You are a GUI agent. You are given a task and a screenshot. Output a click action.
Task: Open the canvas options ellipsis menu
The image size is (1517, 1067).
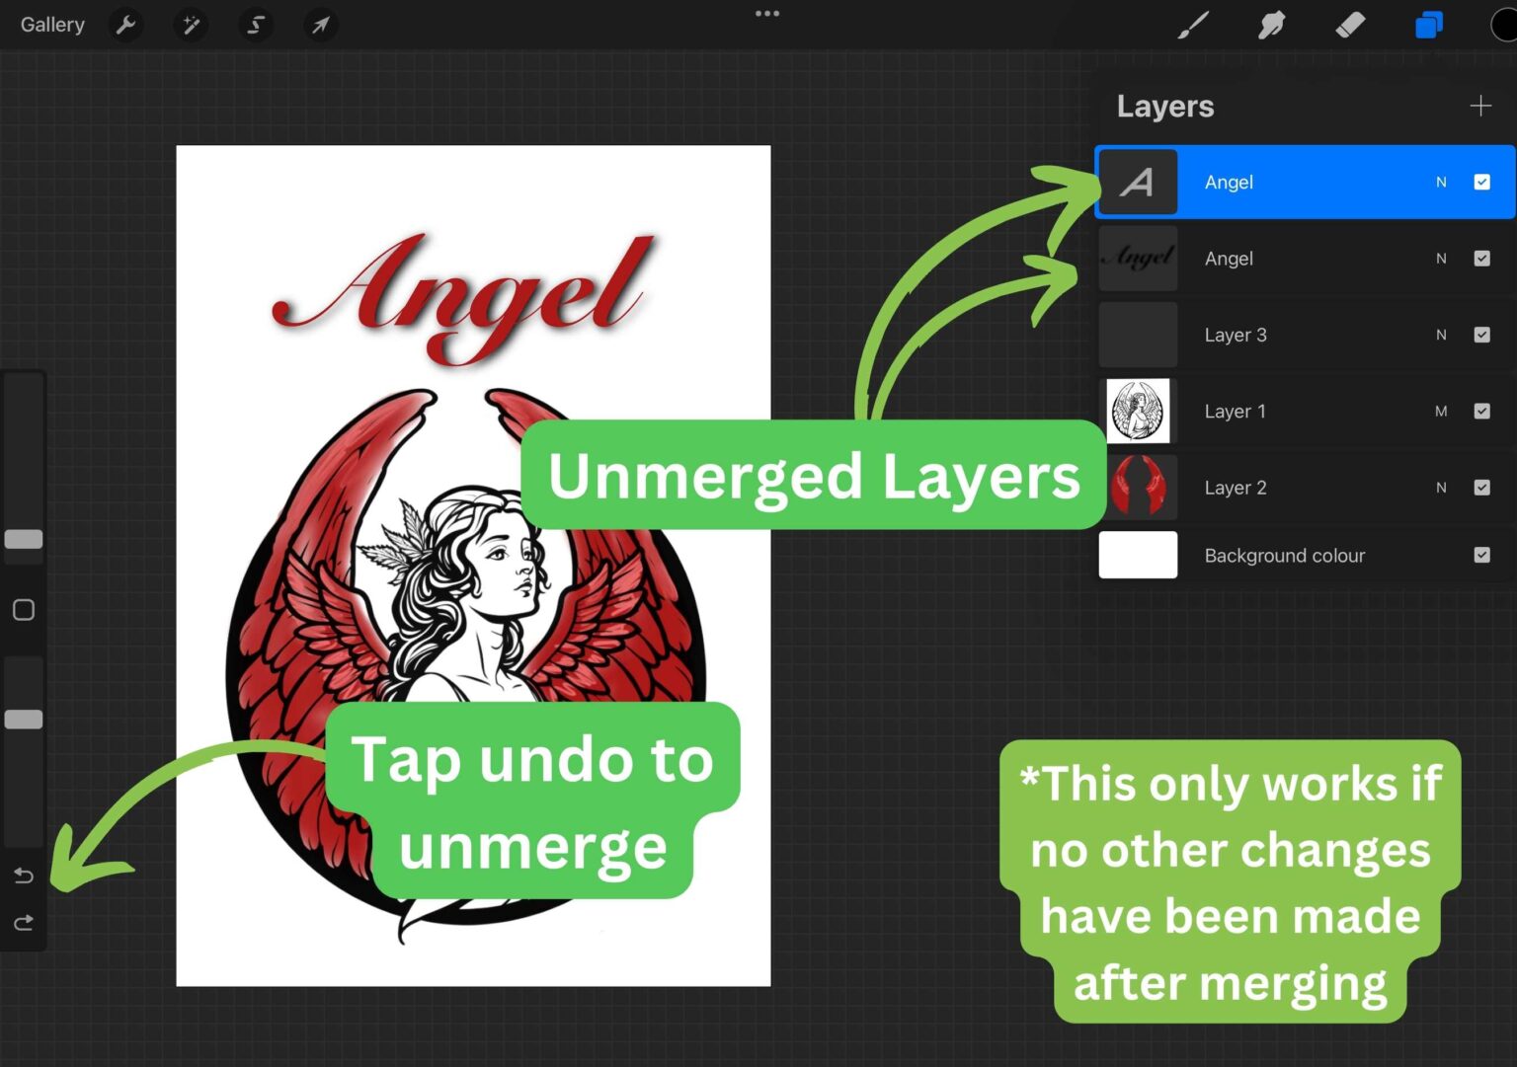[x=766, y=14]
